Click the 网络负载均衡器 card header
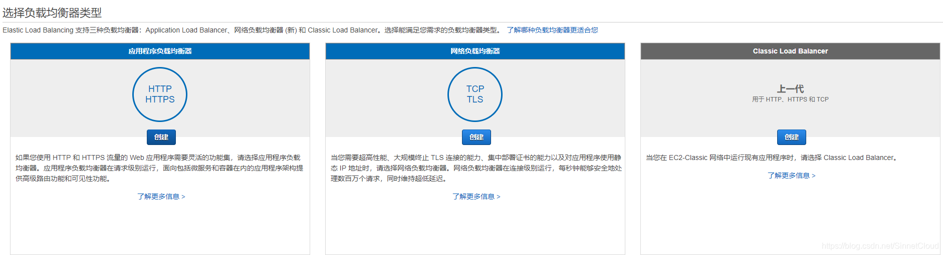This screenshot has width=943, height=255. 475,51
